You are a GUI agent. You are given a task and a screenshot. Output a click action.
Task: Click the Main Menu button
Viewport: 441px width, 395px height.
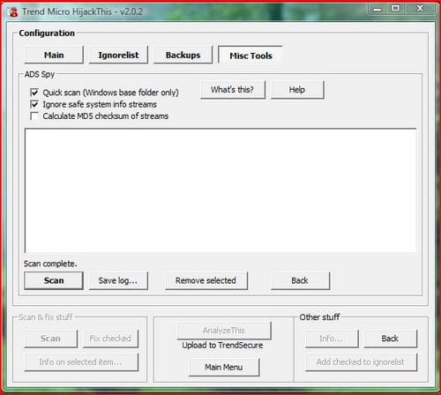click(x=224, y=367)
